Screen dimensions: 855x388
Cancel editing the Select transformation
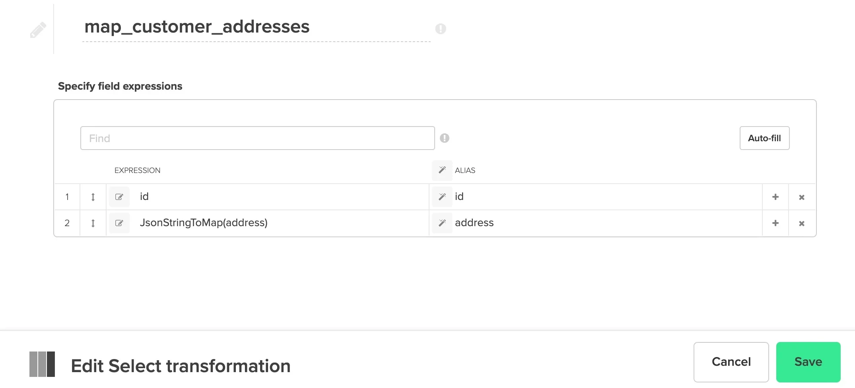731,361
